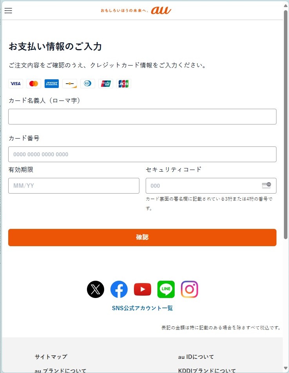This screenshot has height=373, width=289.
Task: Focus the カード名義人 name input field
Action: point(143,117)
